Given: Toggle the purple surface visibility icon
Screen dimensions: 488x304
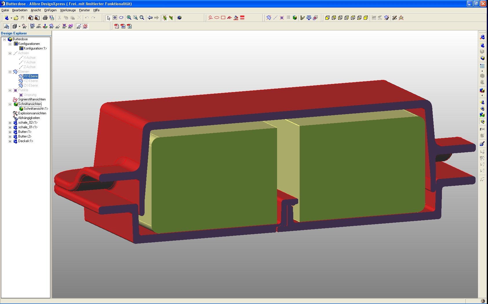Looking at the screenshot, I should (x=71, y=26).
